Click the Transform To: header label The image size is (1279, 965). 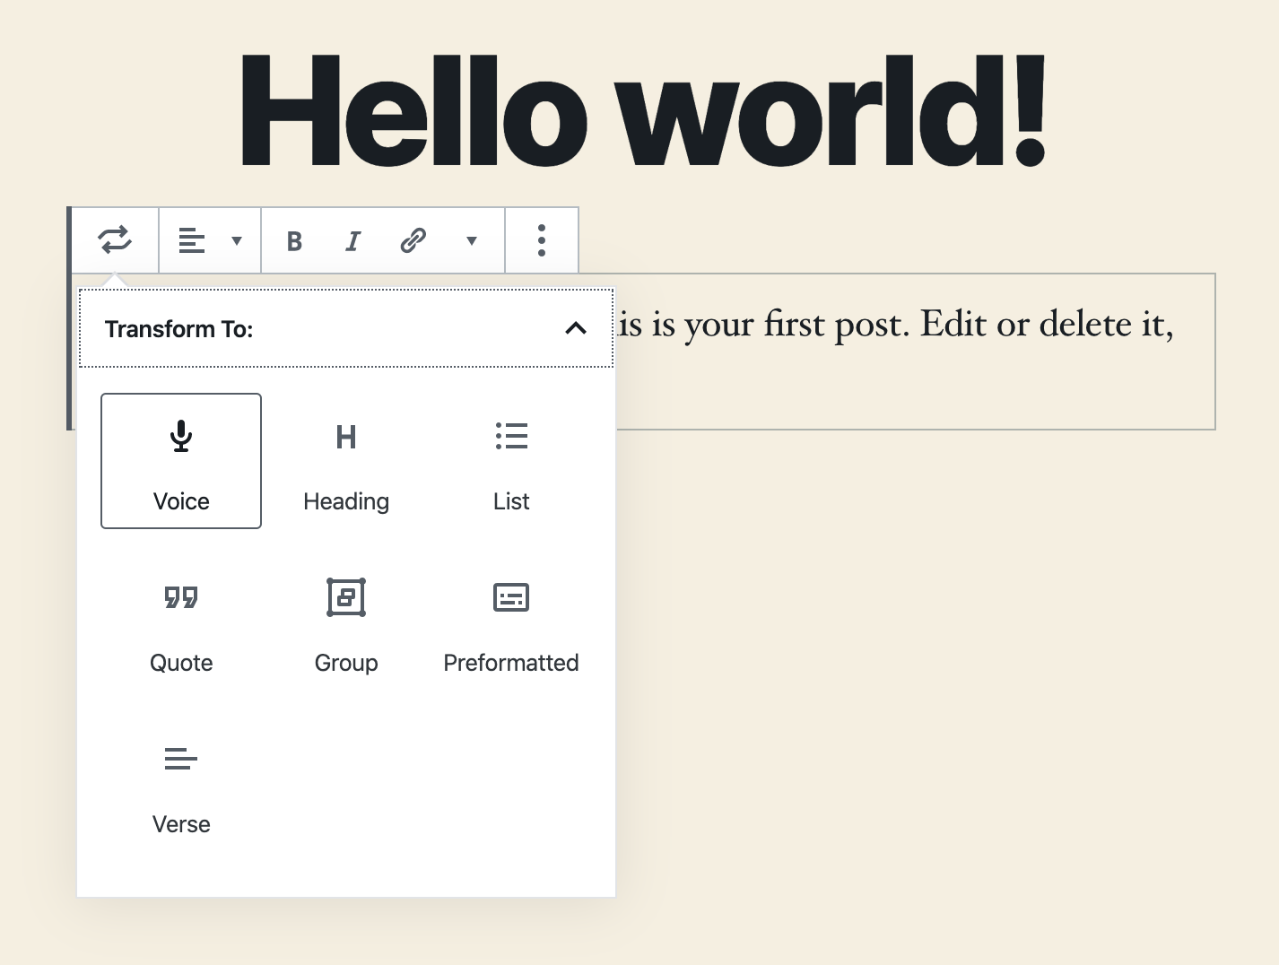tap(179, 329)
